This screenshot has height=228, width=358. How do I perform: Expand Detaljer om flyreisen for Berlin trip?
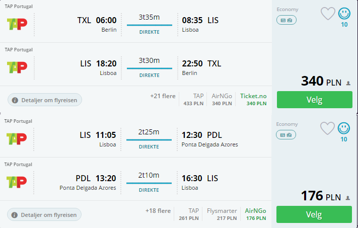(45, 100)
